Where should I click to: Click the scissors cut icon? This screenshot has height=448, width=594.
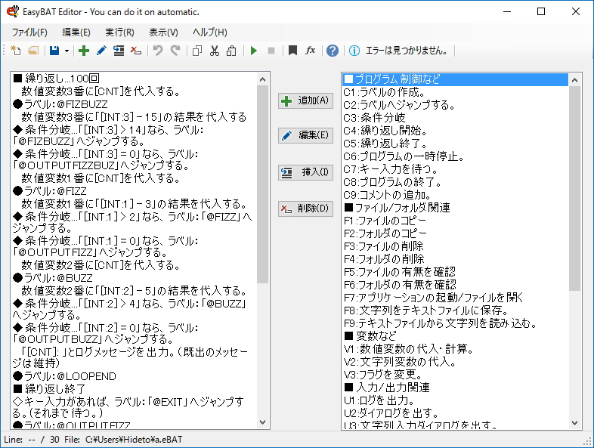pyautogui.click(x=215, y=51)
